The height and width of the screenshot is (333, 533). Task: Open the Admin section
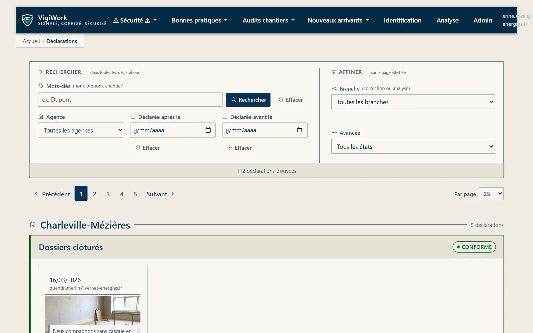coord(483,20)
